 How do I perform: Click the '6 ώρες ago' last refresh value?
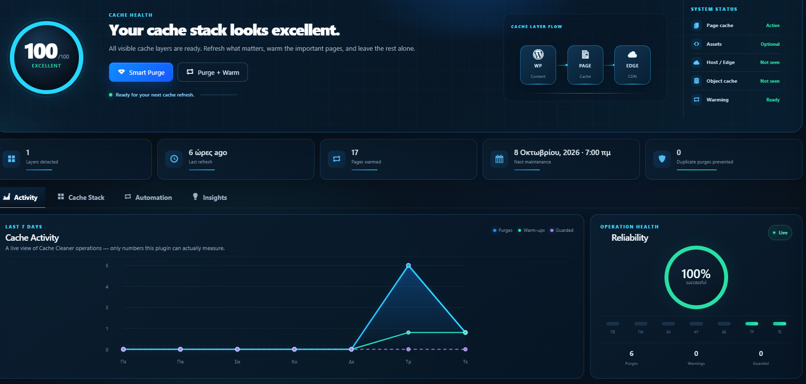pyautogui.click(x=208, y=153)
